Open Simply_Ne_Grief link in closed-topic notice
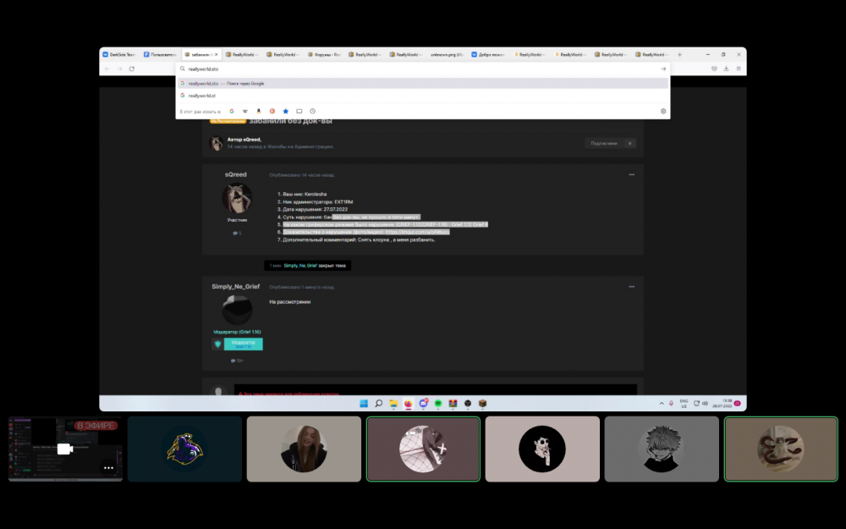Screen dimensions: 846x529 [x=300, y=266]
